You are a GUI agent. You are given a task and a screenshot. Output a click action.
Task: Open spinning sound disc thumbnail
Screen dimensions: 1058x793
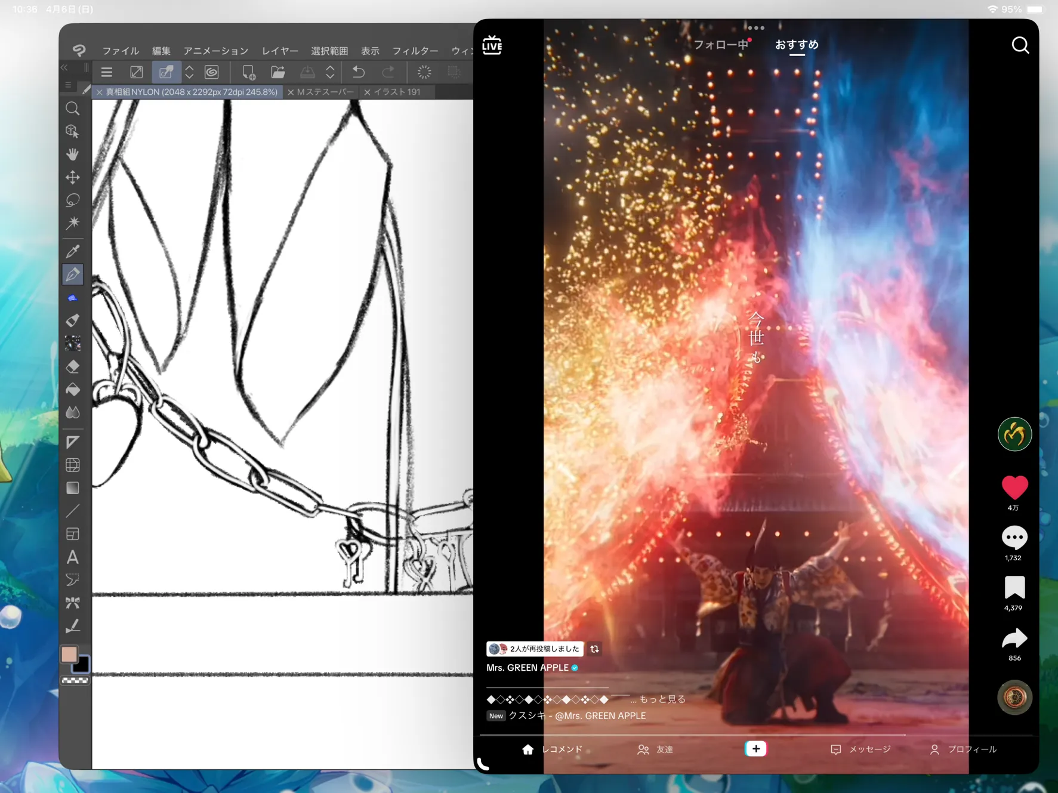tap(1014, 697)
